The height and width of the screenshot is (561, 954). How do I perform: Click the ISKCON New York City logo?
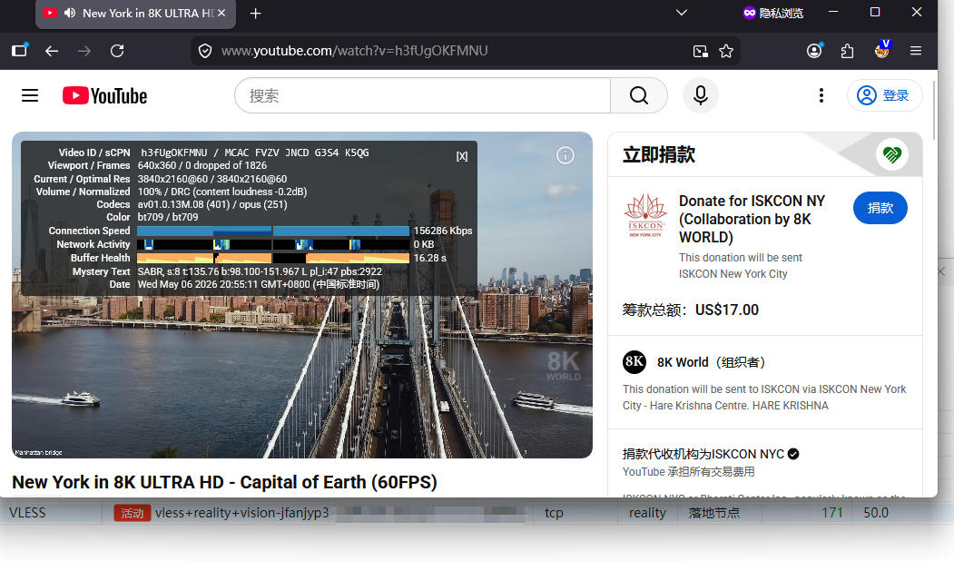click(x=645, y=215)
